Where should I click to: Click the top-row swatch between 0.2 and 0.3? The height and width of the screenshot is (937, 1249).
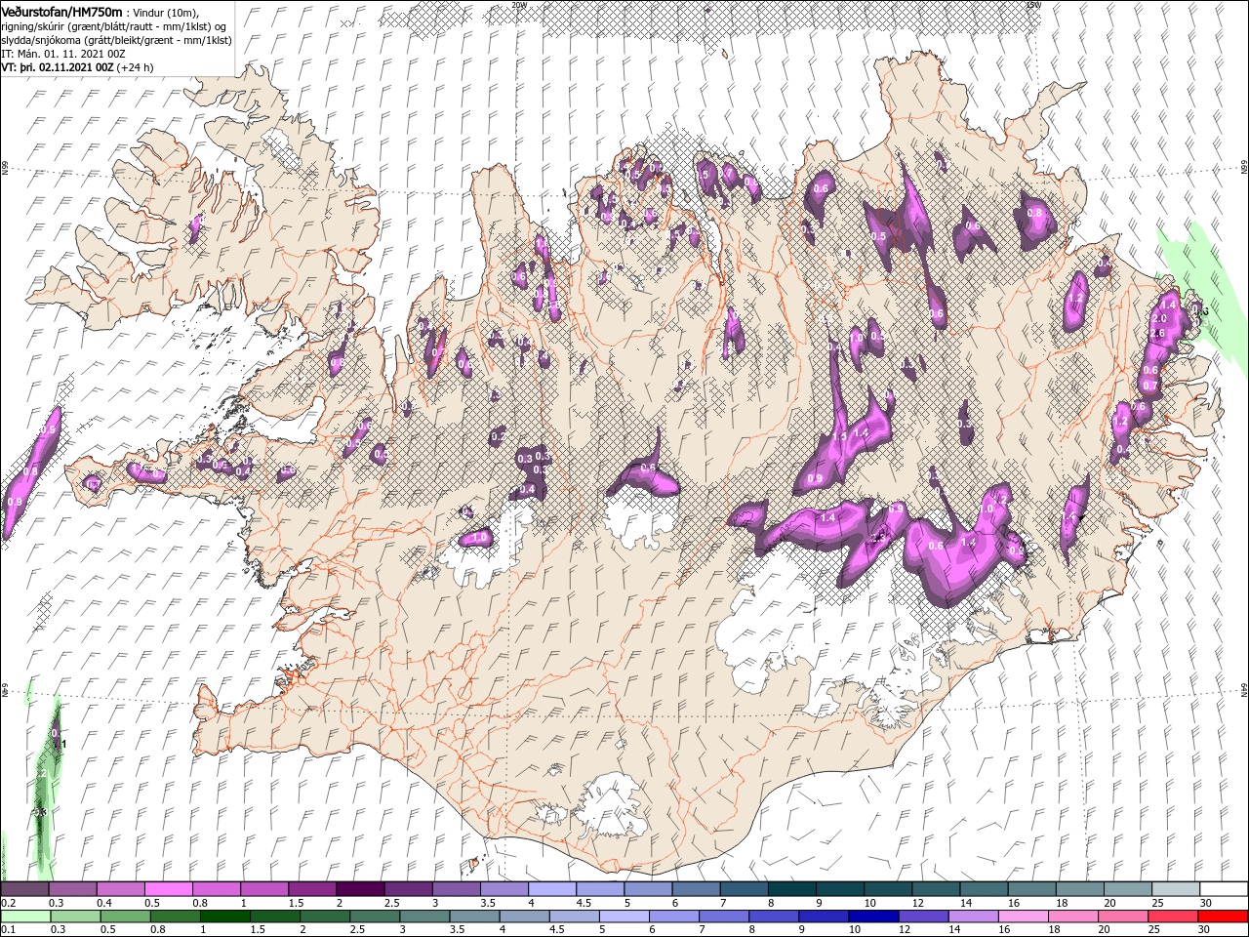pos(24,889)
